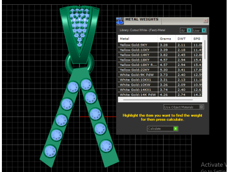The height and width of the screenshot is (172, 229).
Task: Click the horizontal scrollbar of metal list
Action: [158, 100]
